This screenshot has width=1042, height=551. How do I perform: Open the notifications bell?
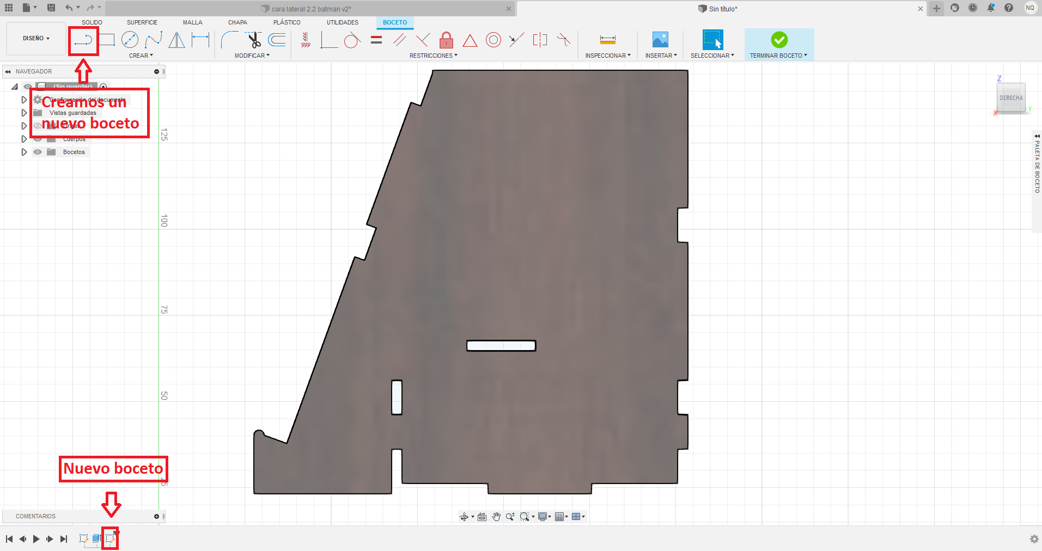[x=991, y=8]
